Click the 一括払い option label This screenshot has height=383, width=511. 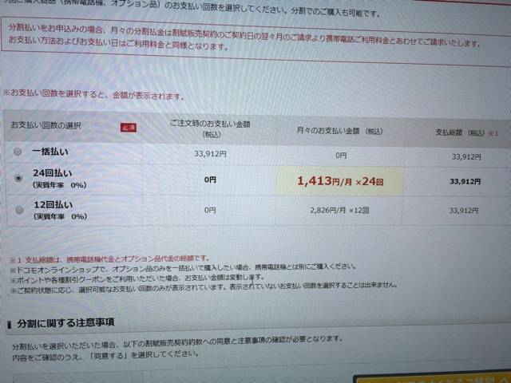click(50, 152)
